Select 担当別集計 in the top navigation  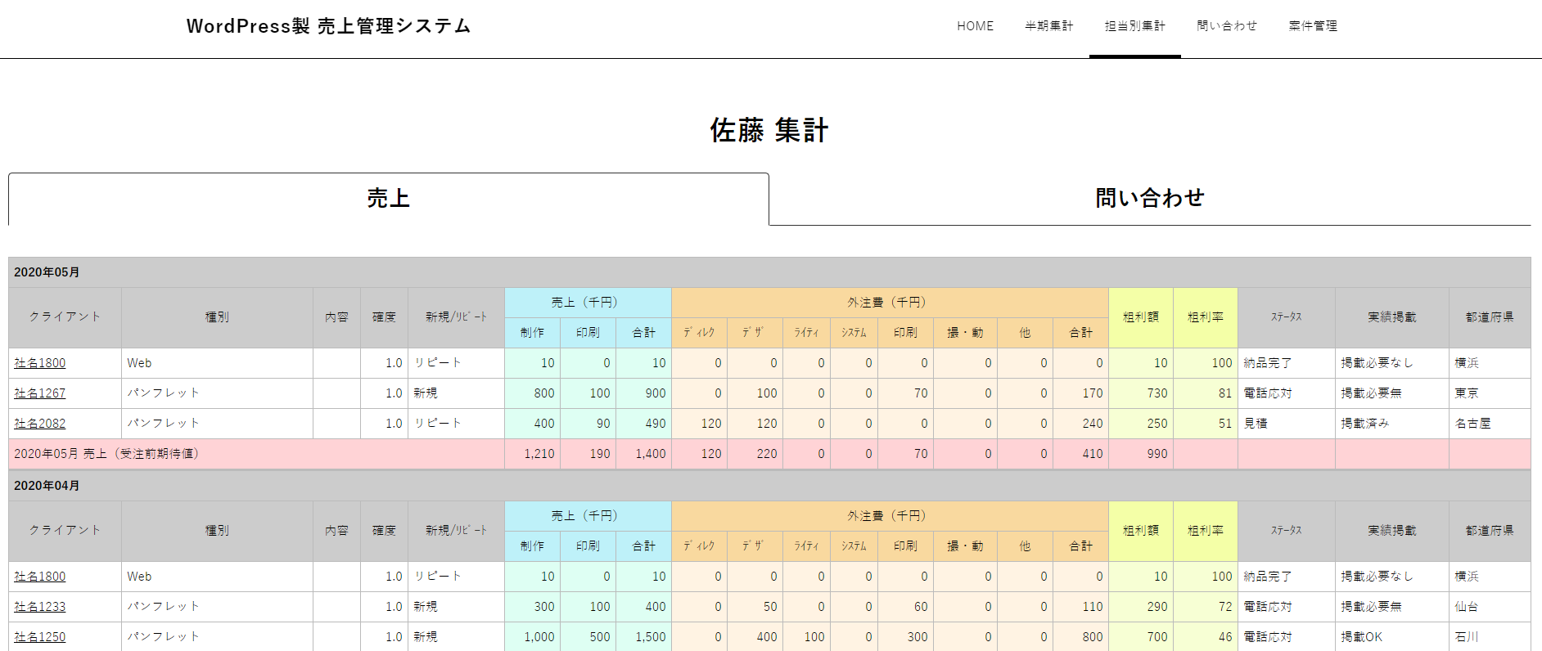coord(1134,26)
